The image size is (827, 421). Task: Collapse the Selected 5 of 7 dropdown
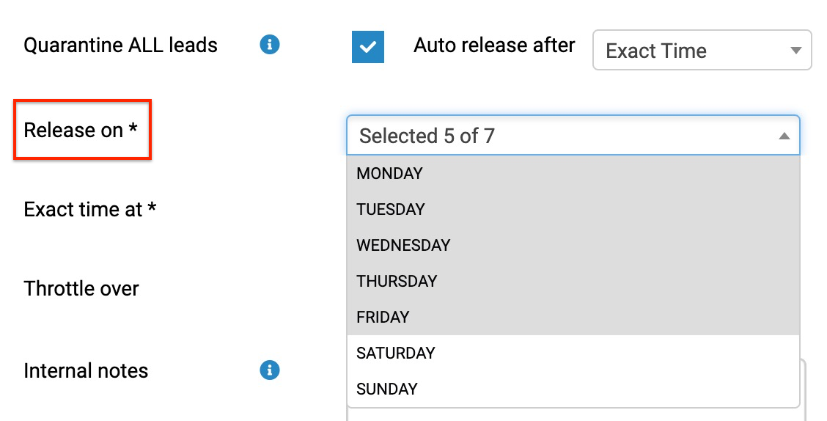click(573, 136)
